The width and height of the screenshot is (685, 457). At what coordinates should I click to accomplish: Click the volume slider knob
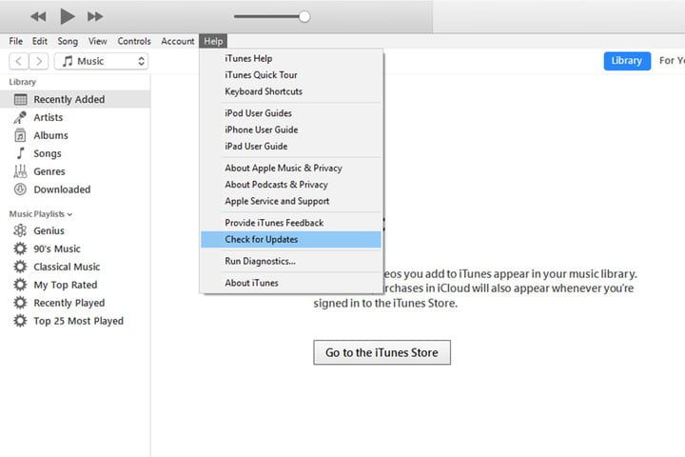coord(304,16)
